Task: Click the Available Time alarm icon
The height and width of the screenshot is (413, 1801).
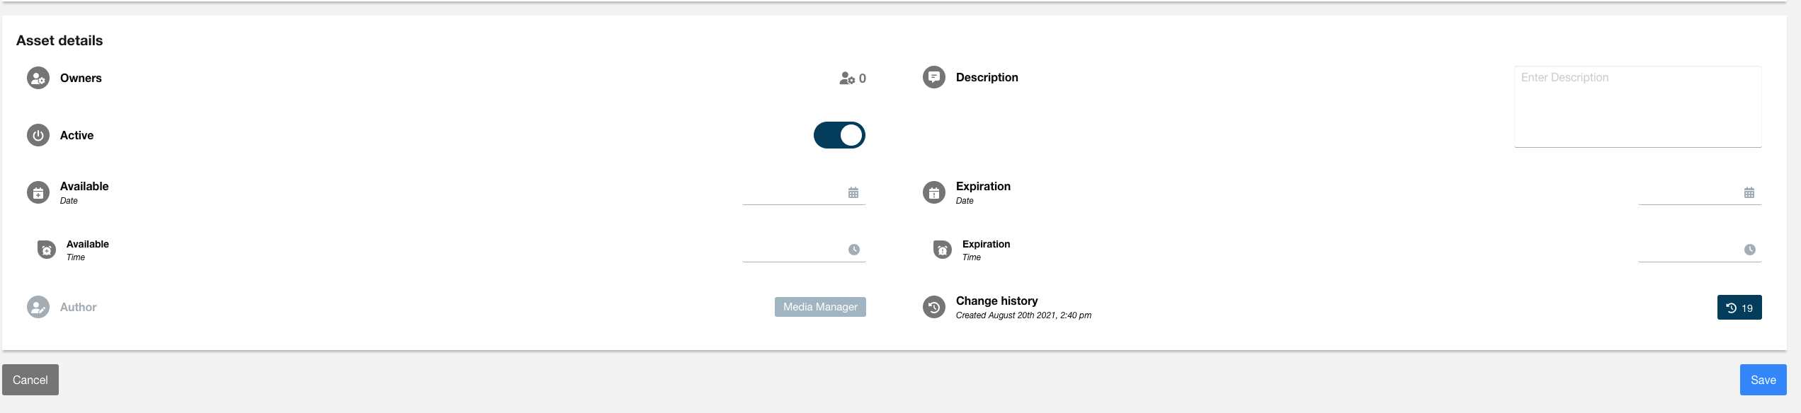Action: click(47, 250)
